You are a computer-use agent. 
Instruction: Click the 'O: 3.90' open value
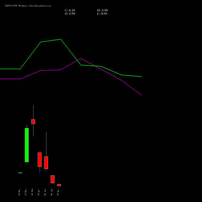[x=70, y=14]
